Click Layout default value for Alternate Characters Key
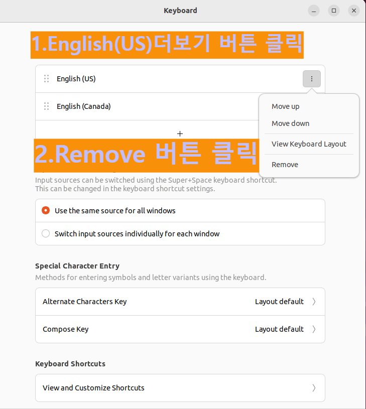This screenshot has height=409, width=366. (279, 302)
